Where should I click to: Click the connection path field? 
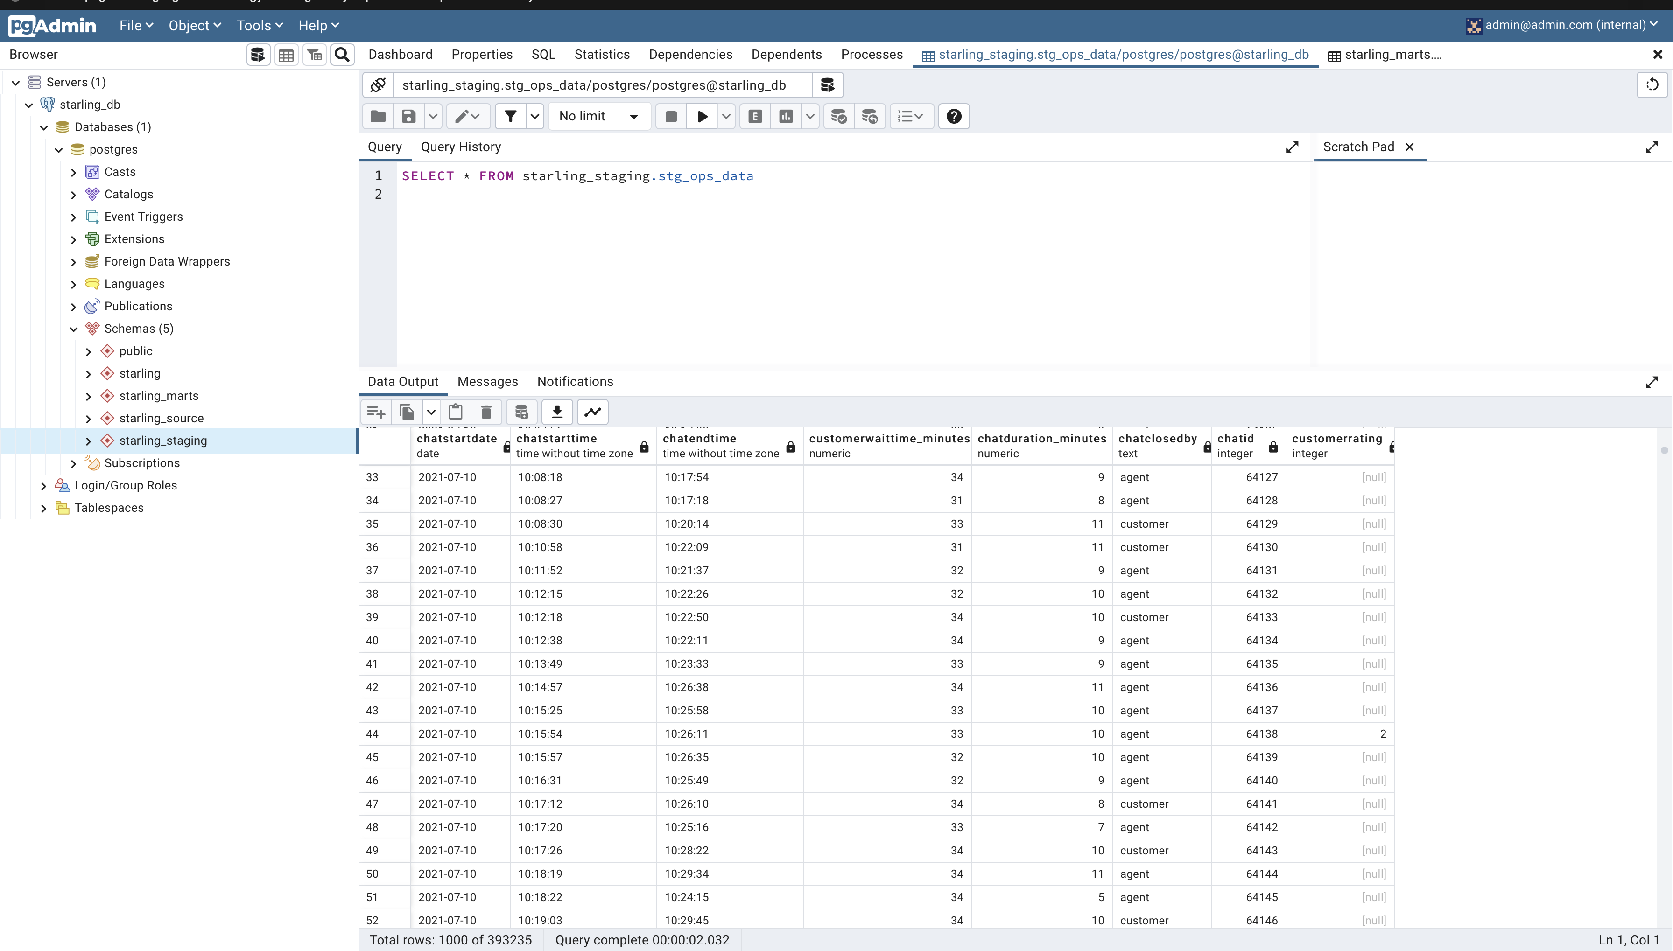click(603, 85)
